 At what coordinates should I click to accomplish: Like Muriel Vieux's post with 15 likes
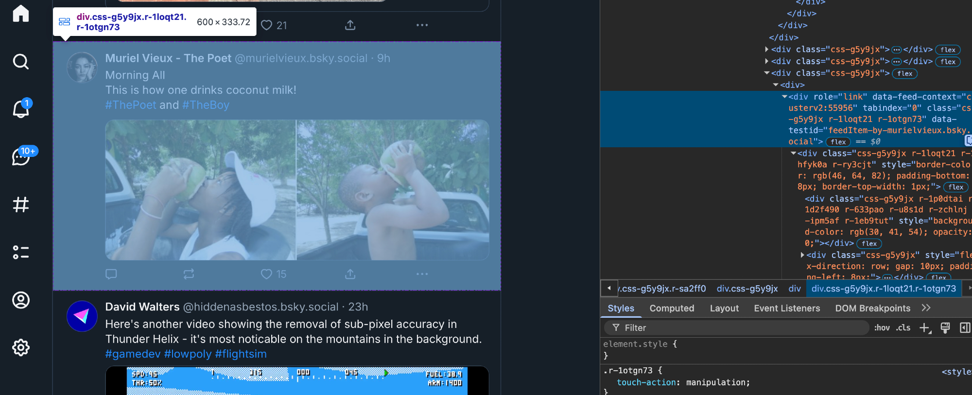click(x=267, y=274)
